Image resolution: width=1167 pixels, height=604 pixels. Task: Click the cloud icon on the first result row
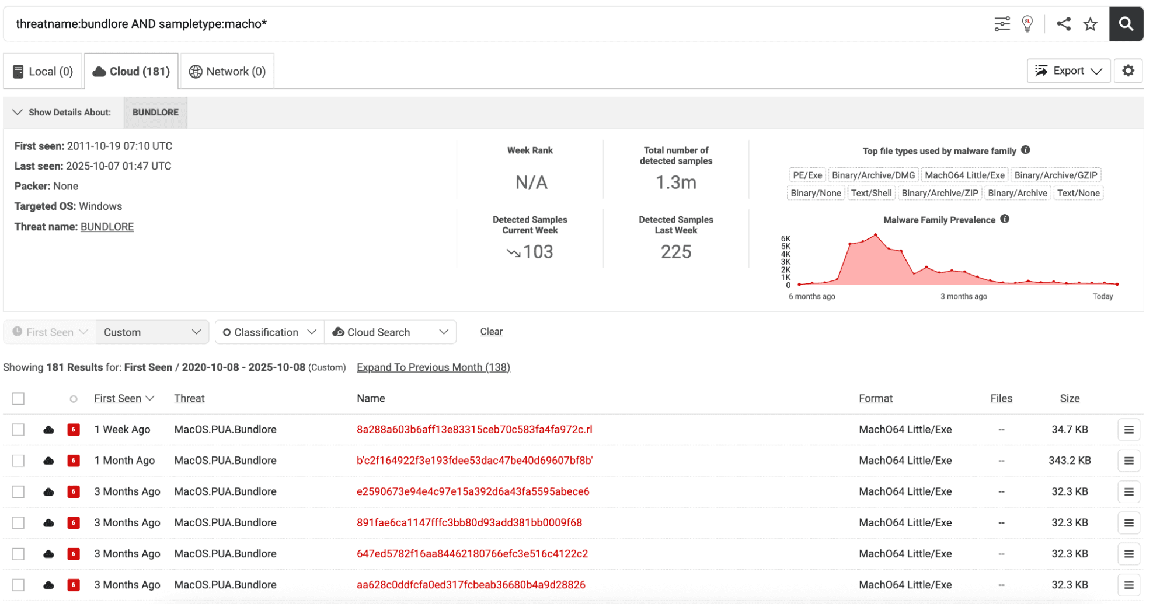click(47, 430)
